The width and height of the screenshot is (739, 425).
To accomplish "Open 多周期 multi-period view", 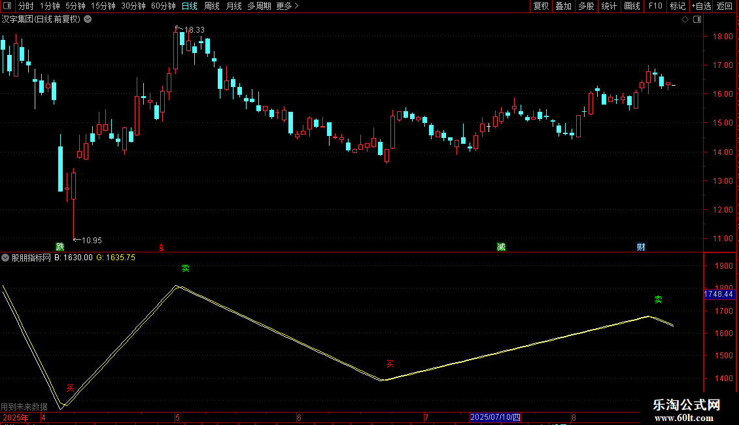I will point(259,6).
